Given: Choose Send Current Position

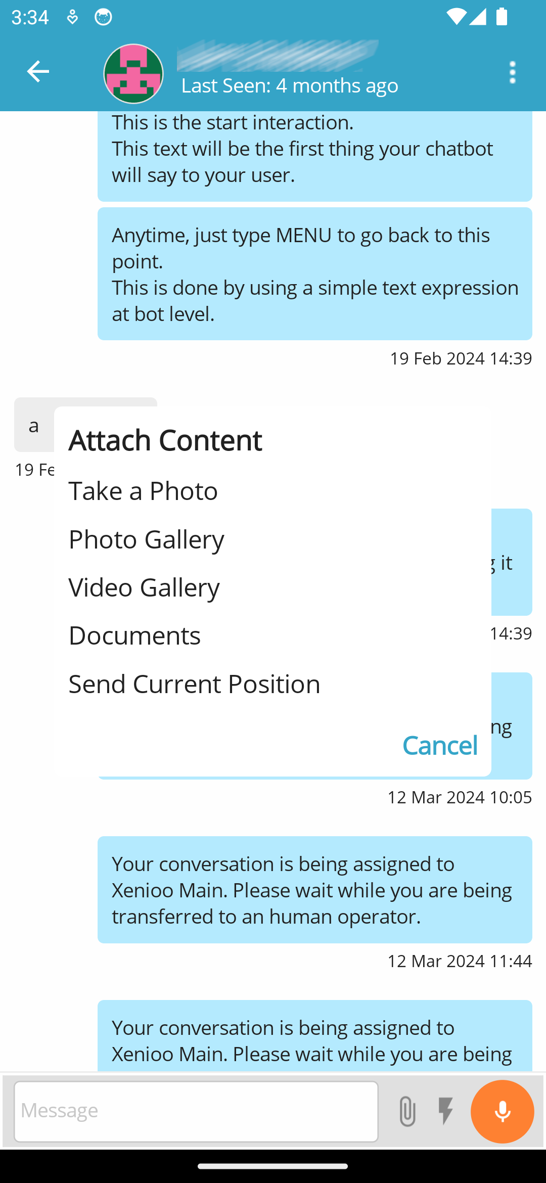Looking at the screenshot, I should click(194, 684).
